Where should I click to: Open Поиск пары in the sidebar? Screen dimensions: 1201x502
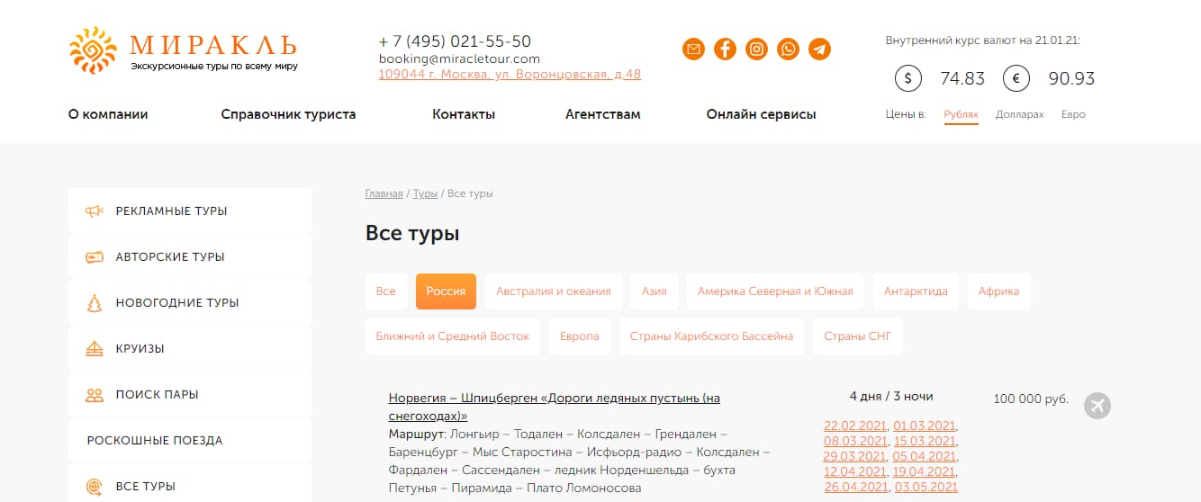click(x=190, y=395)
